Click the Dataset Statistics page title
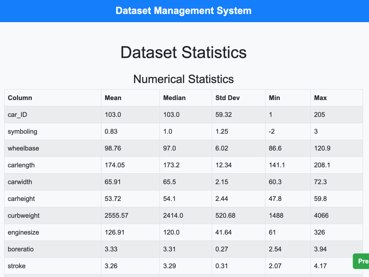 click(183, 52)
